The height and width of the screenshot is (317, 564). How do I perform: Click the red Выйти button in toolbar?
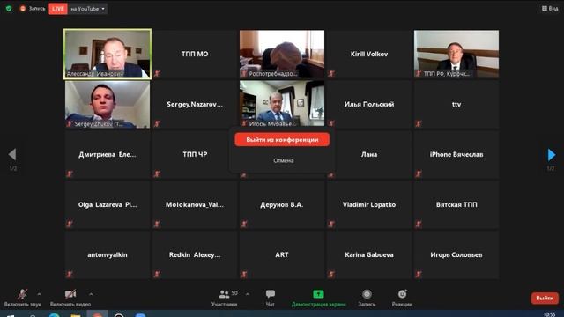(545, 298)
